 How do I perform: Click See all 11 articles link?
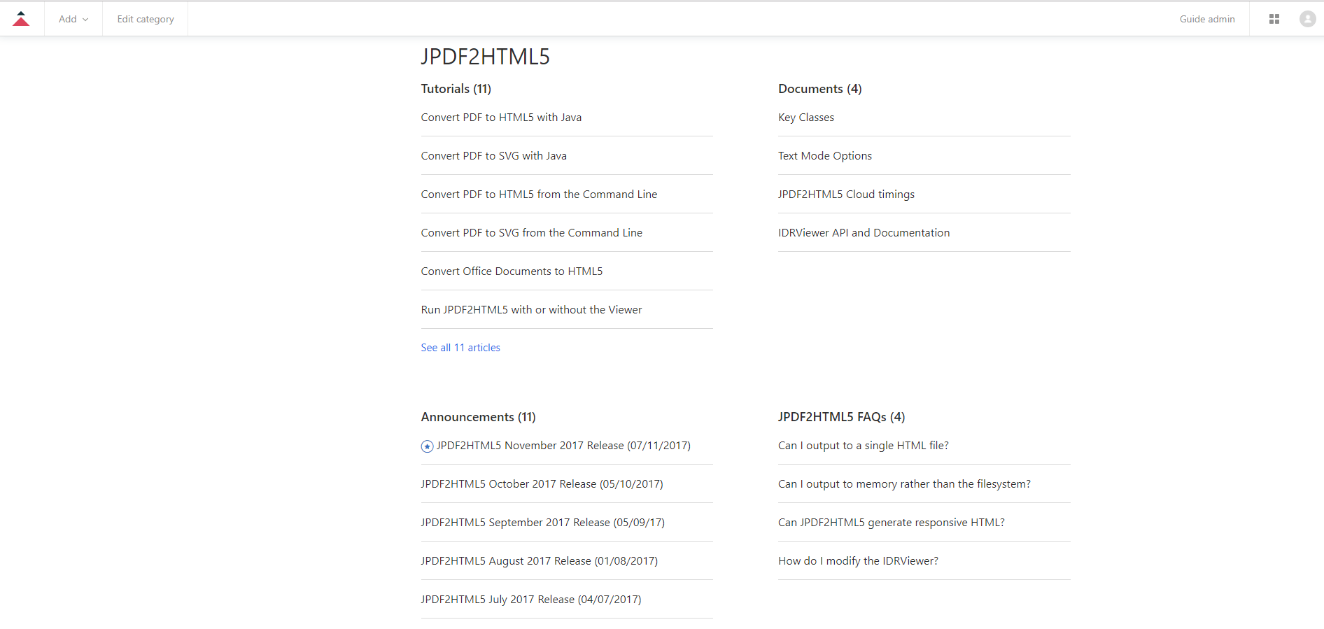(x=460, y=348)
